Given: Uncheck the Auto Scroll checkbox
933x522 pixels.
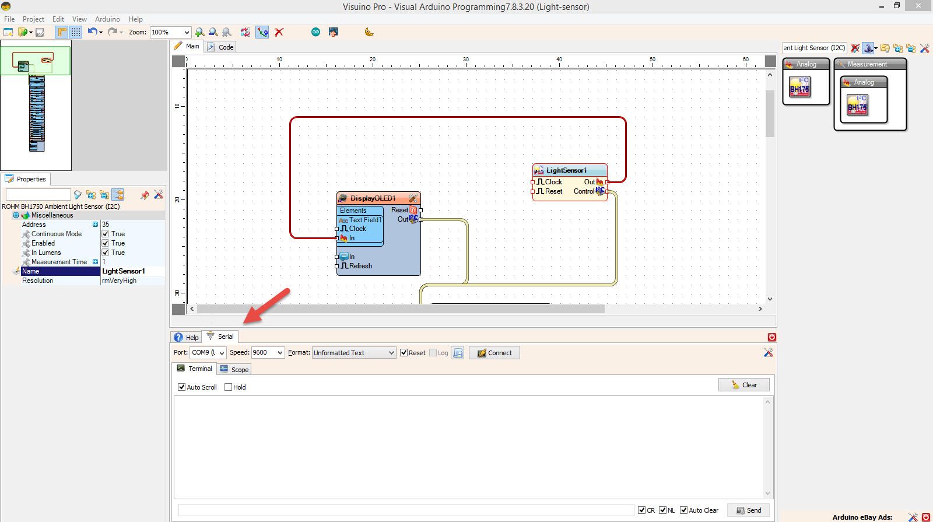Looking at the screenshot, I should click(182, 387).
